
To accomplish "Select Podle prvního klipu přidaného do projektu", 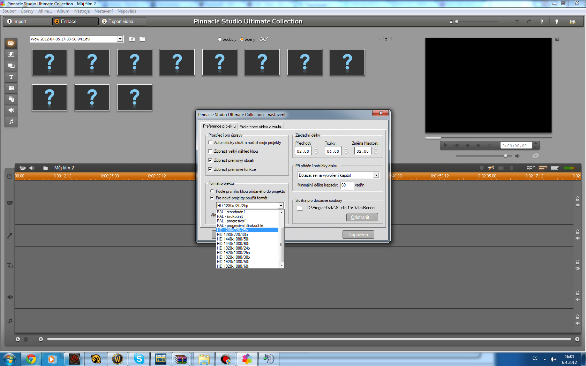I will pyautogui.click(x=212, y=191).
